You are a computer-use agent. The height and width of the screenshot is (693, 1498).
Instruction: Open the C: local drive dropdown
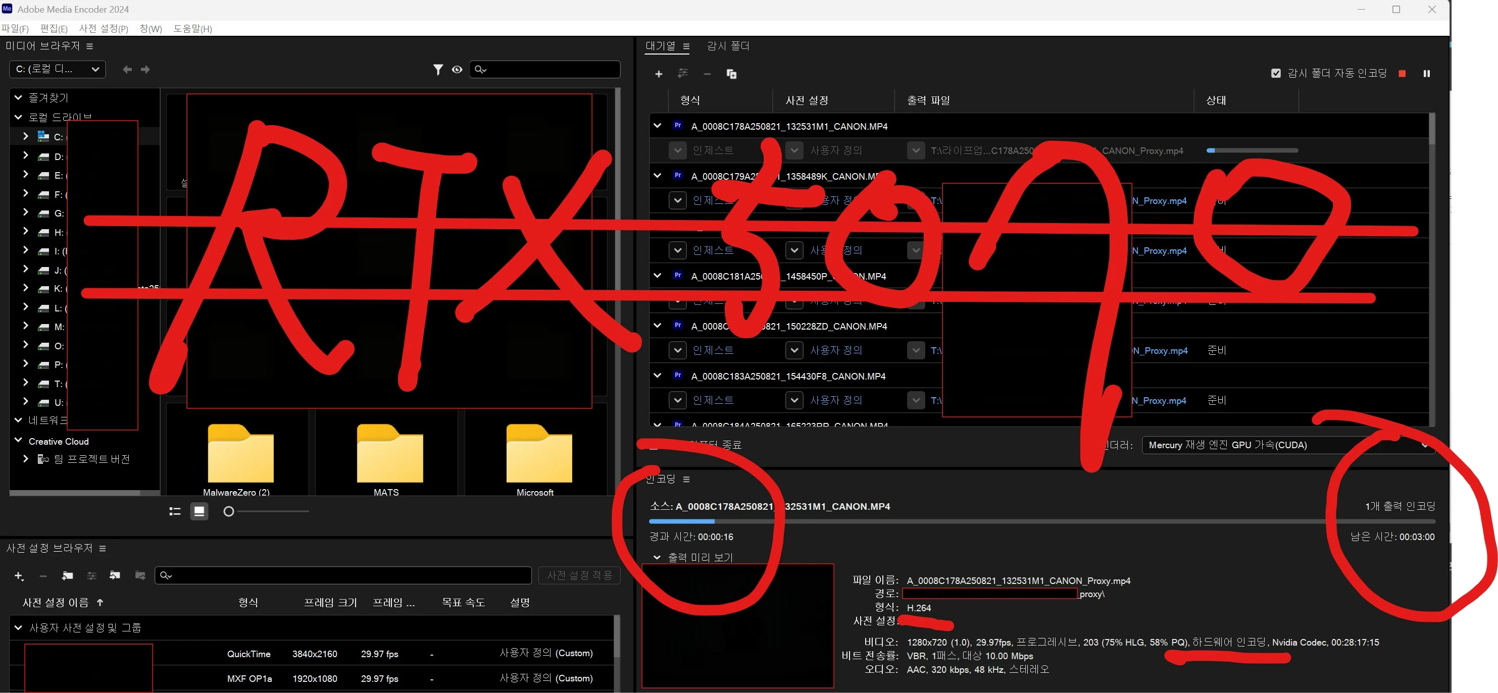tap(57, 69)
